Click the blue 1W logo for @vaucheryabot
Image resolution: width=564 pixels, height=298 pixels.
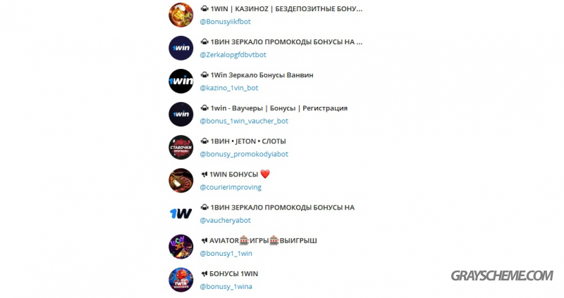(181, 214)
